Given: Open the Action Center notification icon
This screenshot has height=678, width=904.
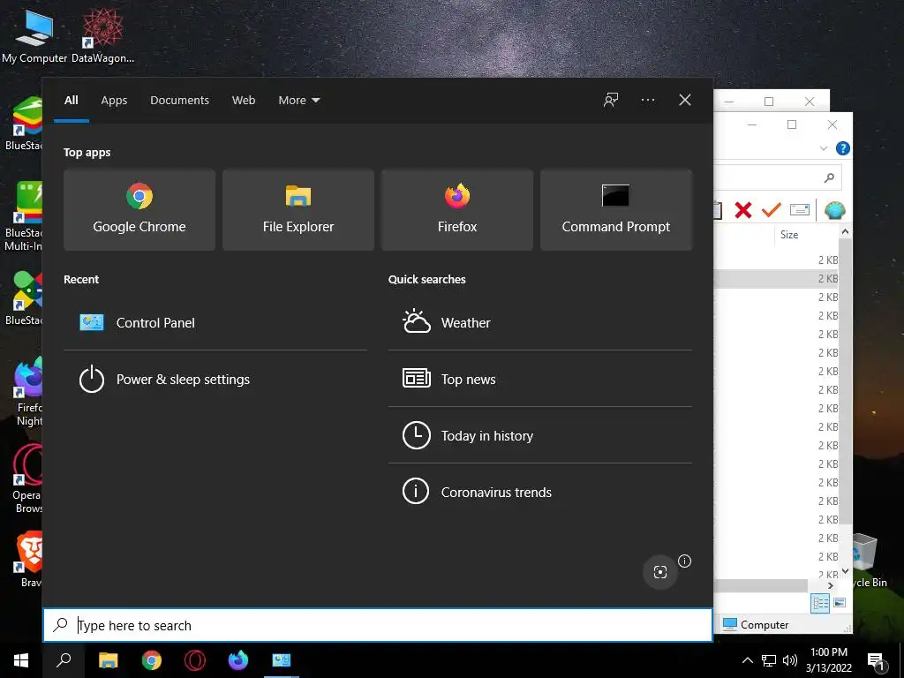Looking at the screenshot, I should click(x=877, y=660).
